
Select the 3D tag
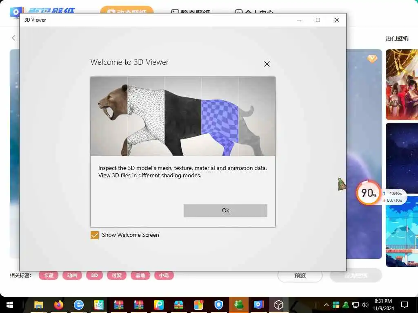point(94,276)
